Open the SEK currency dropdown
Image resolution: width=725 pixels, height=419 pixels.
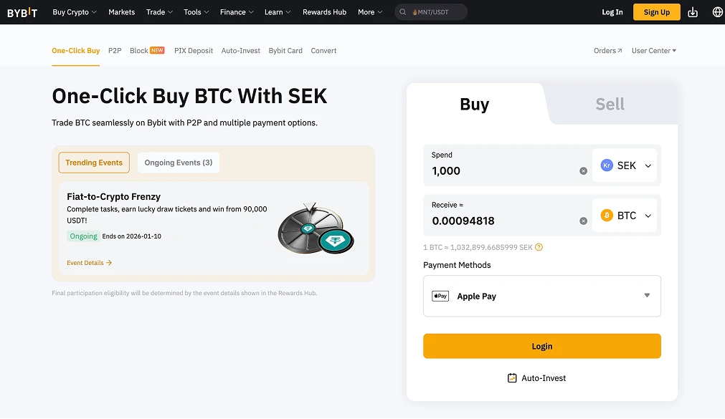pyautogui.click(x=648, y=165)
